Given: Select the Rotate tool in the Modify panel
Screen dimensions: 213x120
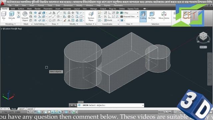Looking at the screenshot, I should 73,17.
